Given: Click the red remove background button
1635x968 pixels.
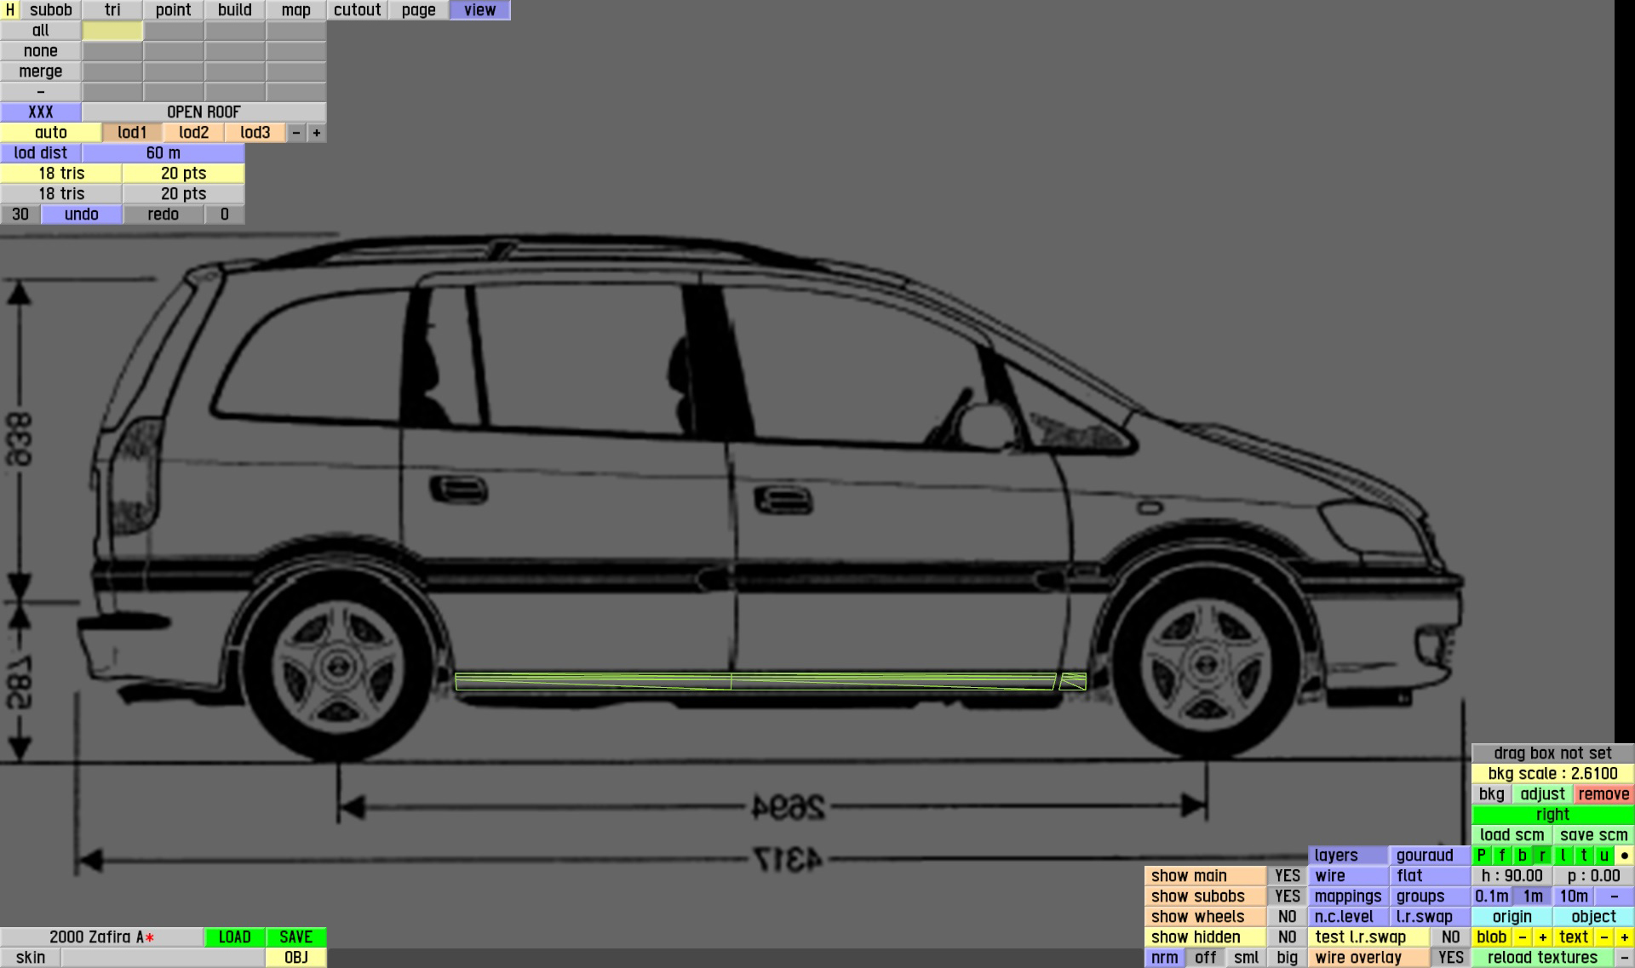Looking at the screenshot, I should 1603,794.
